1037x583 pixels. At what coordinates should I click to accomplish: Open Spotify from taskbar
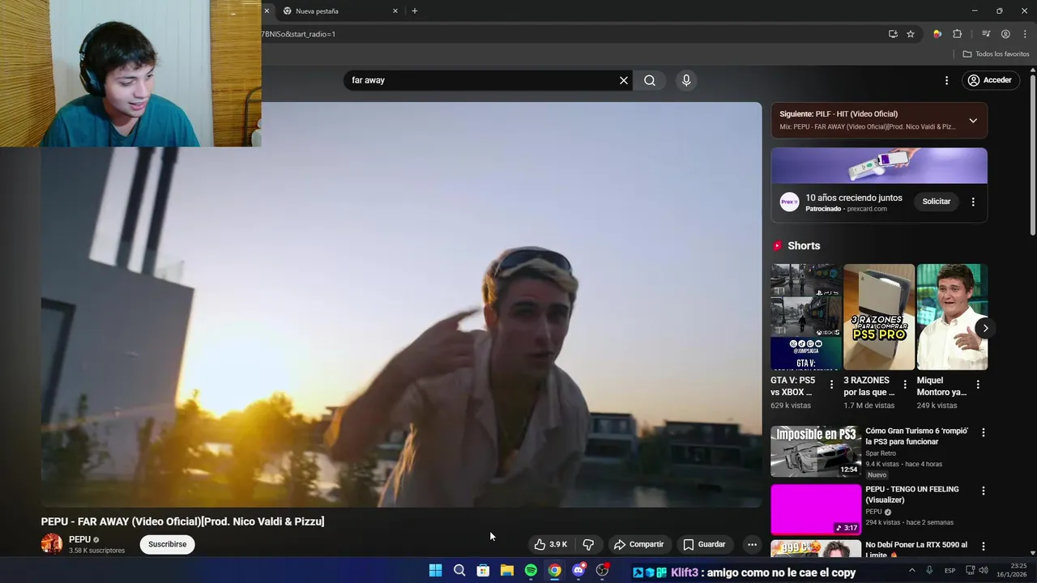pos(531,571)
